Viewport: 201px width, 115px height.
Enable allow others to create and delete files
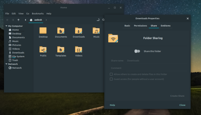[111, 74]
